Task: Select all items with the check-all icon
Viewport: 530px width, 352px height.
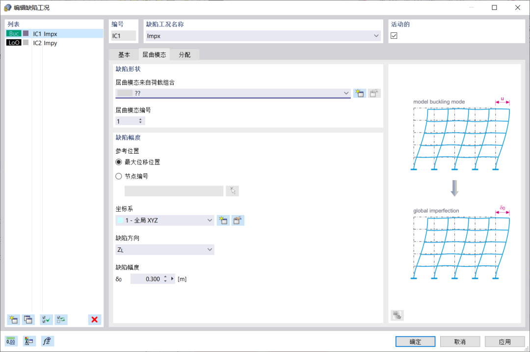Action: pyautogui.click(x=46, y=320)
